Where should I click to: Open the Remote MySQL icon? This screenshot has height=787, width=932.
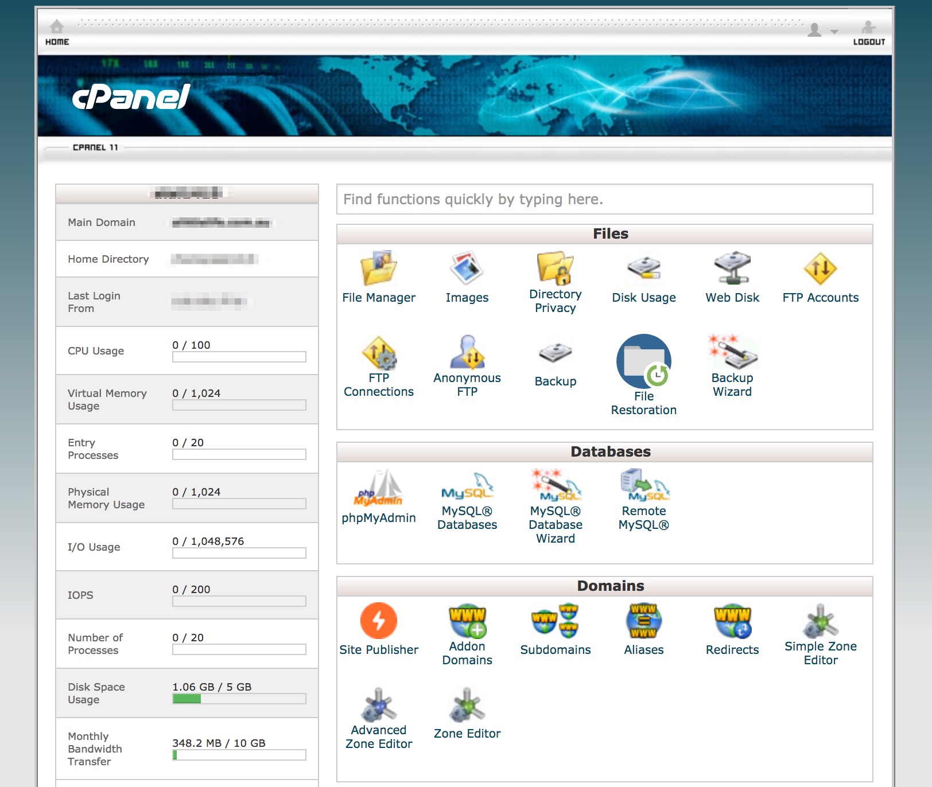pos(644,485)
